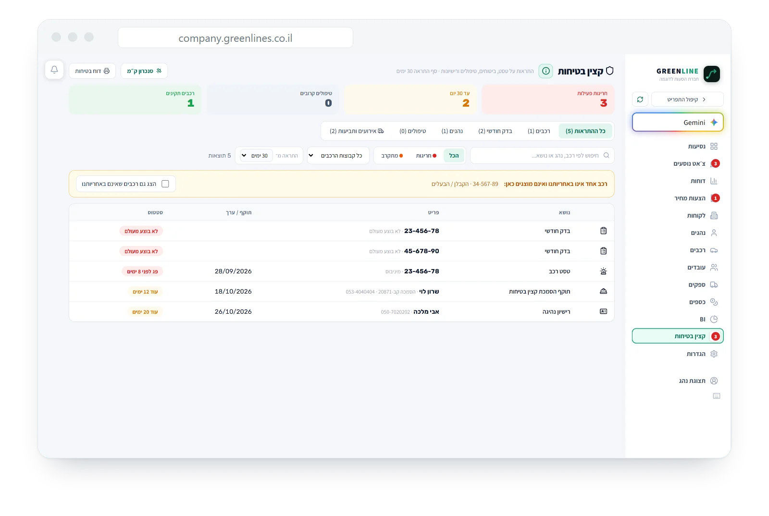The width and height of the screenshot is (769, 516).
Task: Click the search field for vehicle or driver
Action: click(x=542, y=156)
